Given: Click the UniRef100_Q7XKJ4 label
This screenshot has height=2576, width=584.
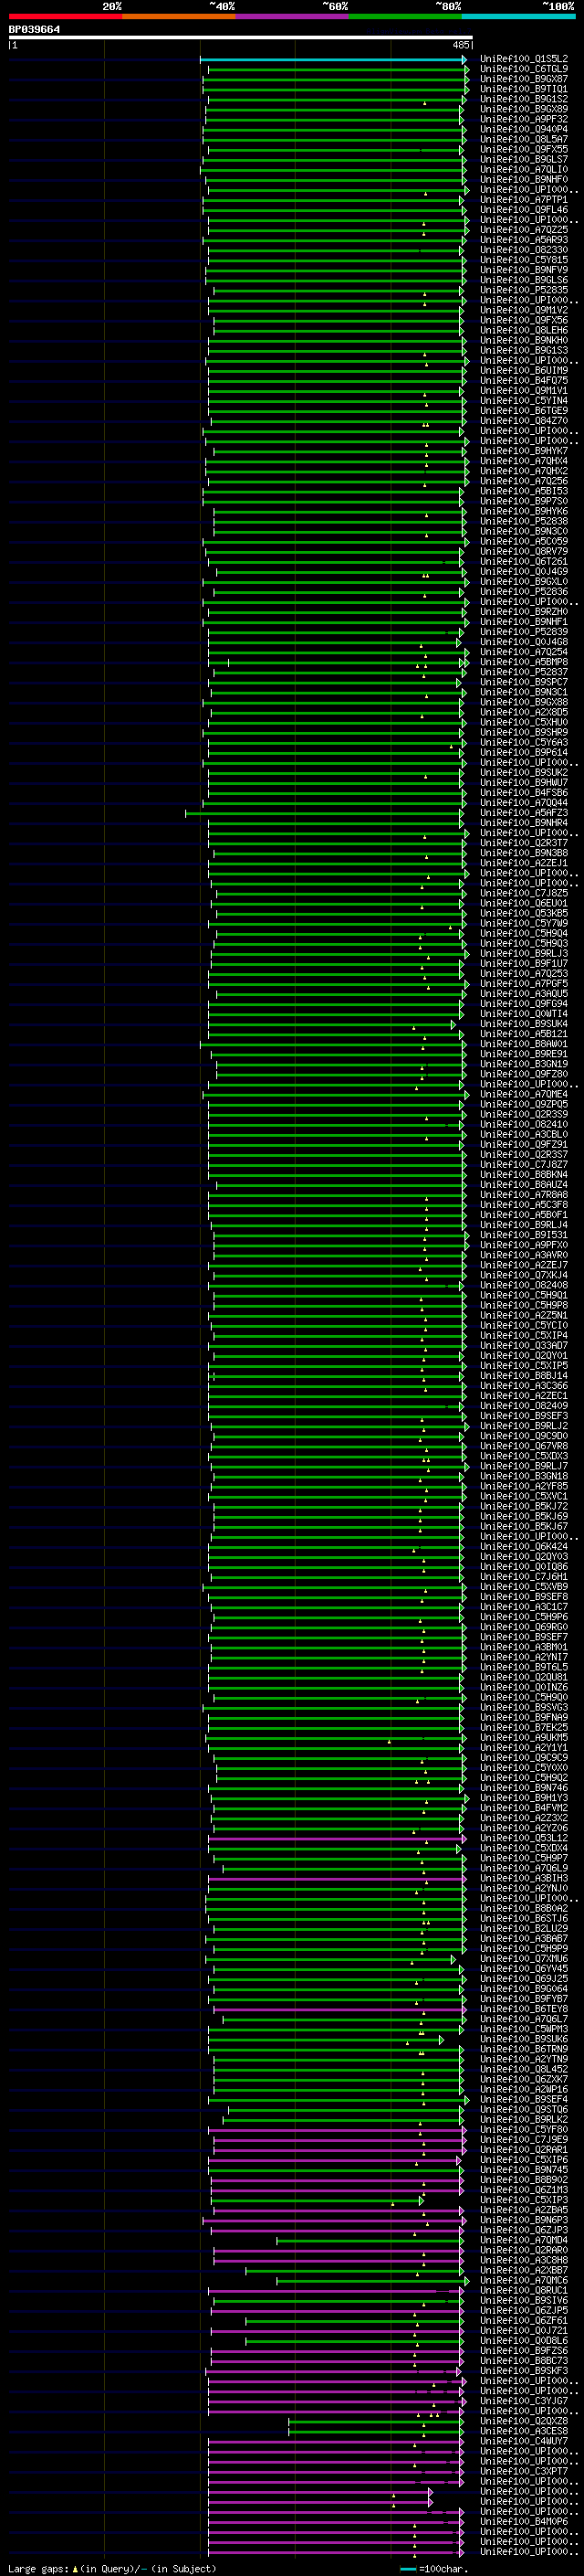Looking at the screenshot, I should (x=523, y=1275).
